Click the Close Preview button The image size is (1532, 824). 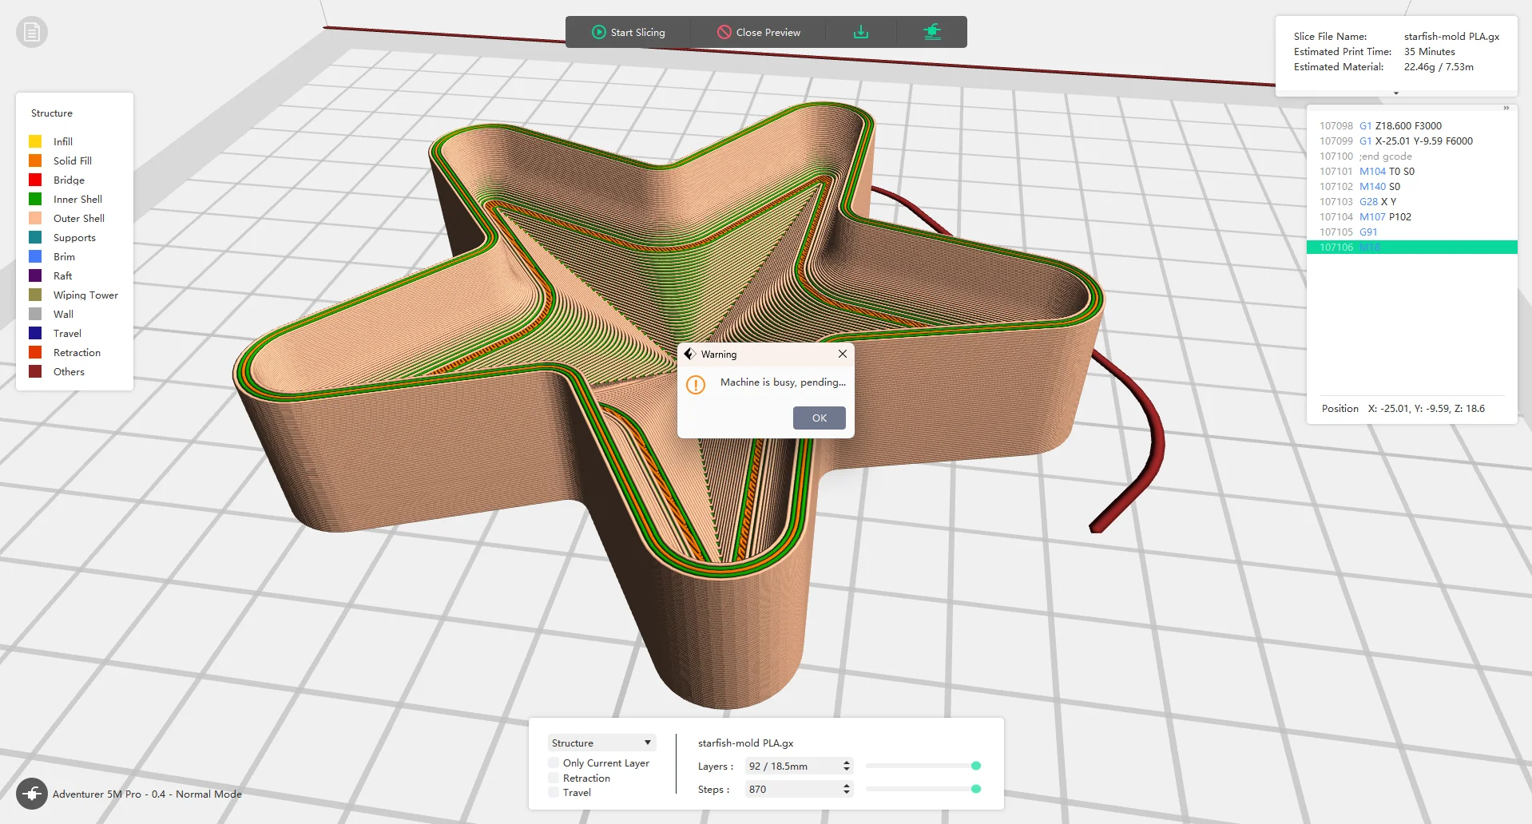tap(758, 32)
